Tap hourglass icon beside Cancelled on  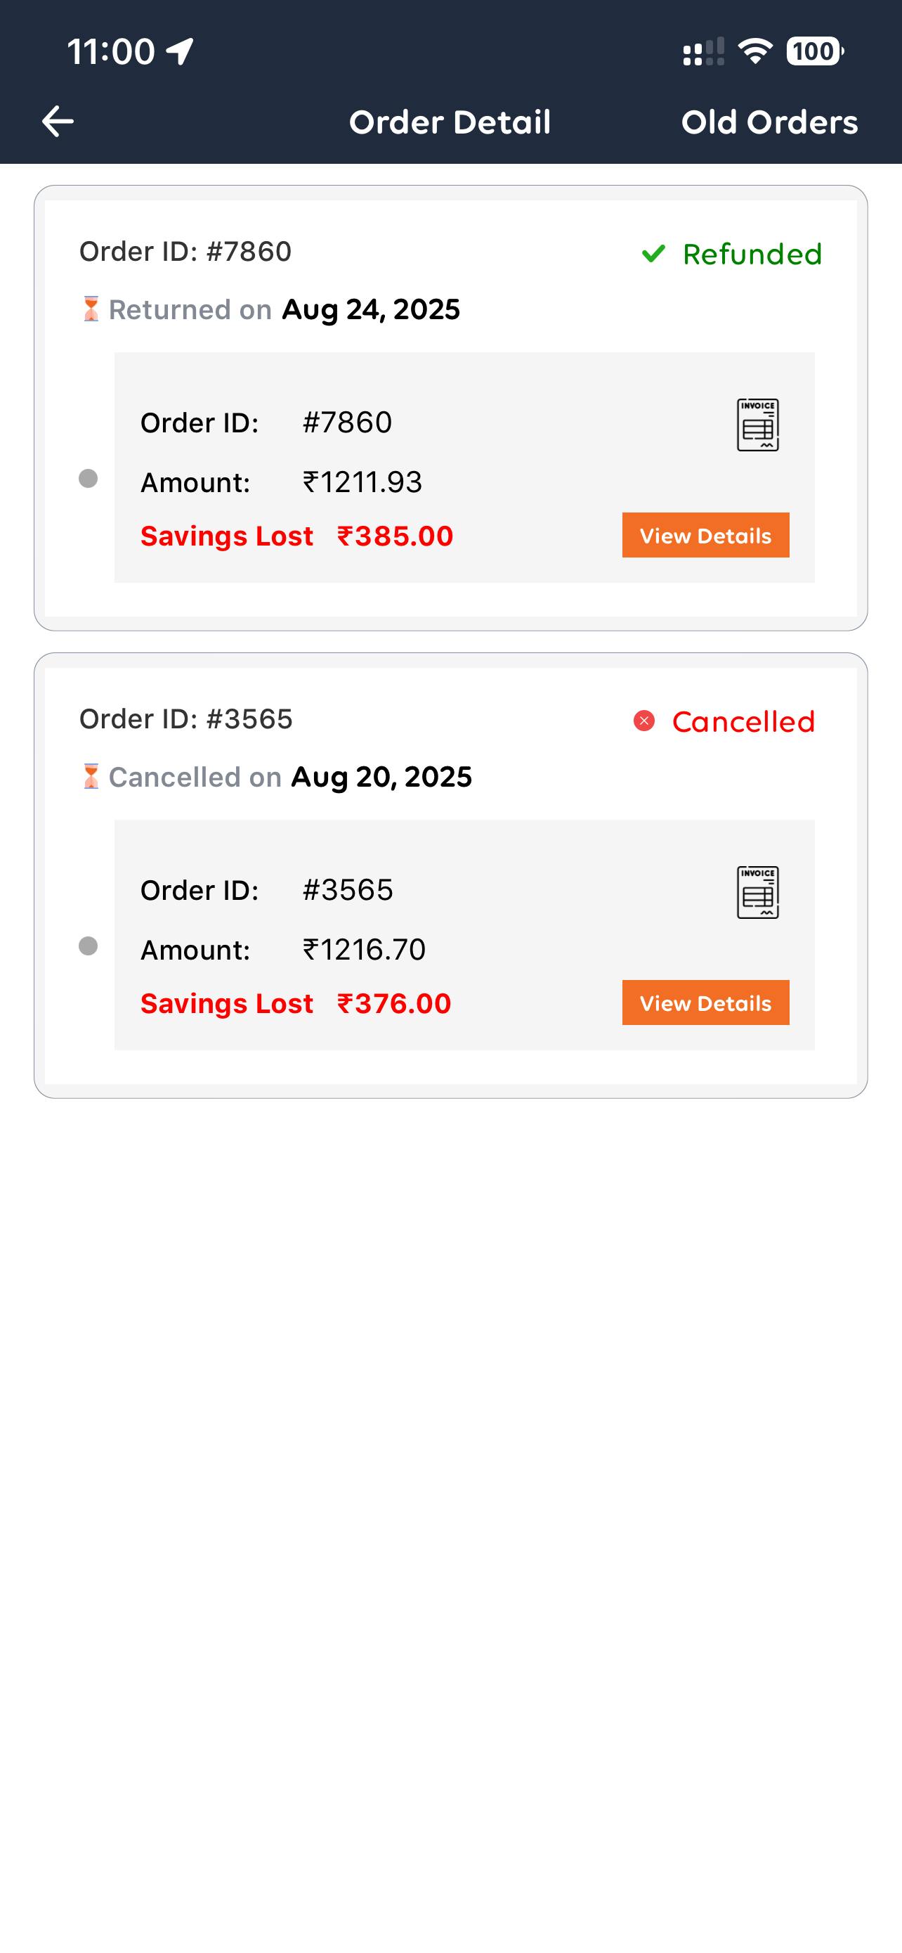click(91, 776)
